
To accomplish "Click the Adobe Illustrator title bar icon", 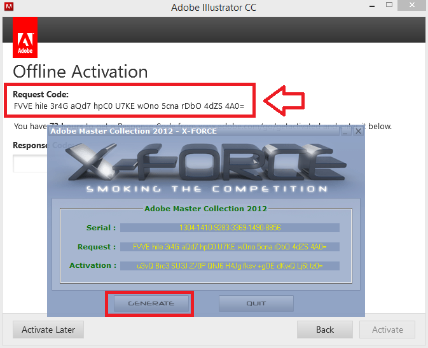I will tap(9, 6).
